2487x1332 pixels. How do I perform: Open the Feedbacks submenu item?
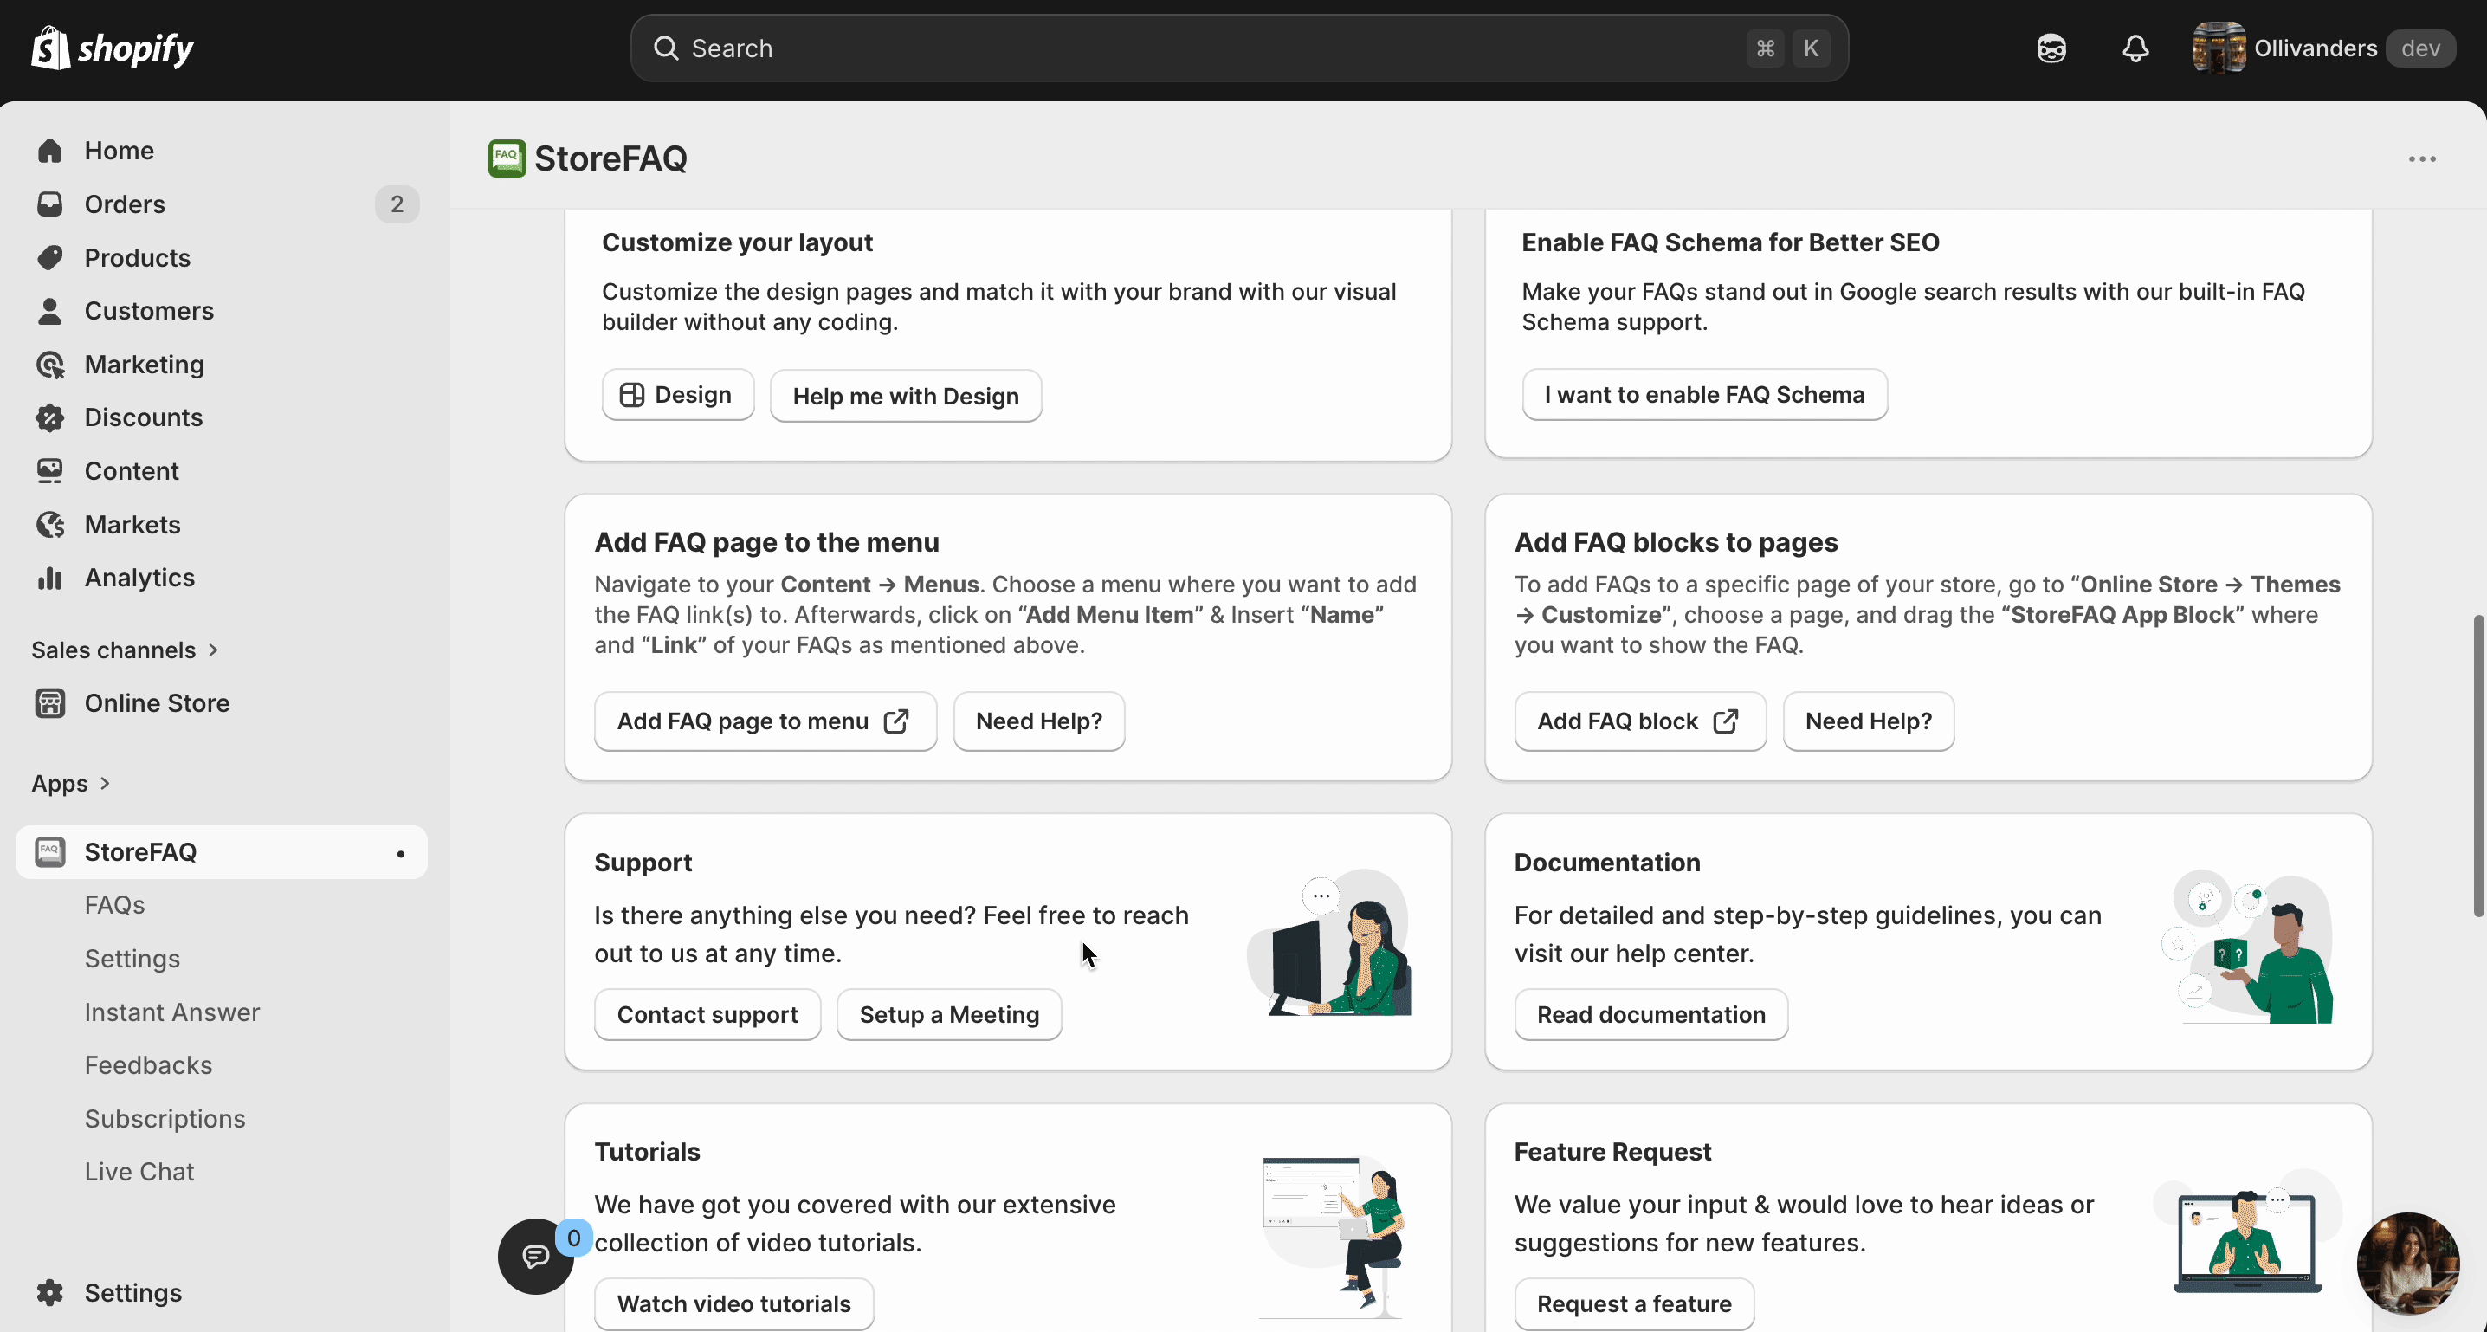(148, 1065)
